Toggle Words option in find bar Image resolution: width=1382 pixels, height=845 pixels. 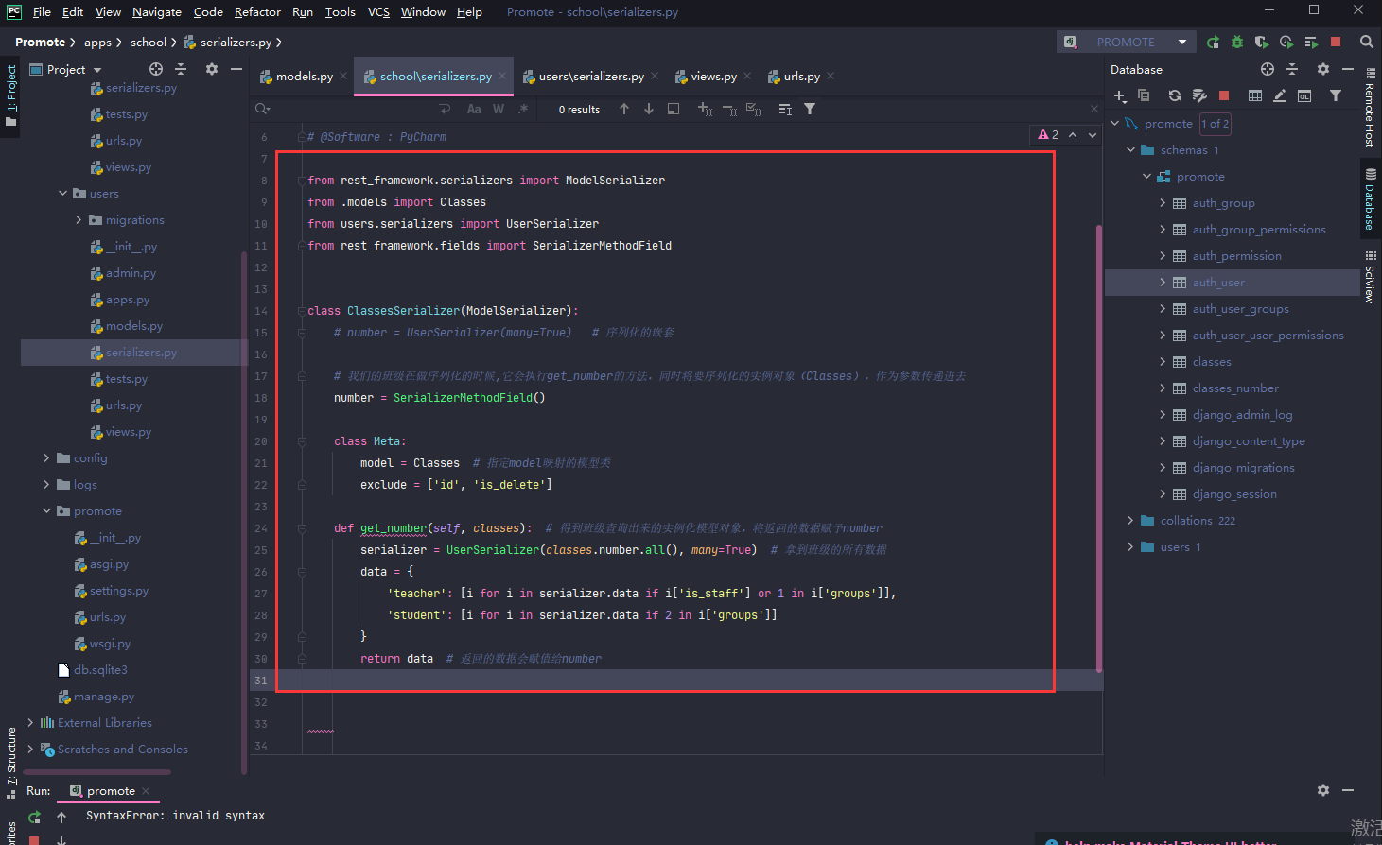point(499,109)
